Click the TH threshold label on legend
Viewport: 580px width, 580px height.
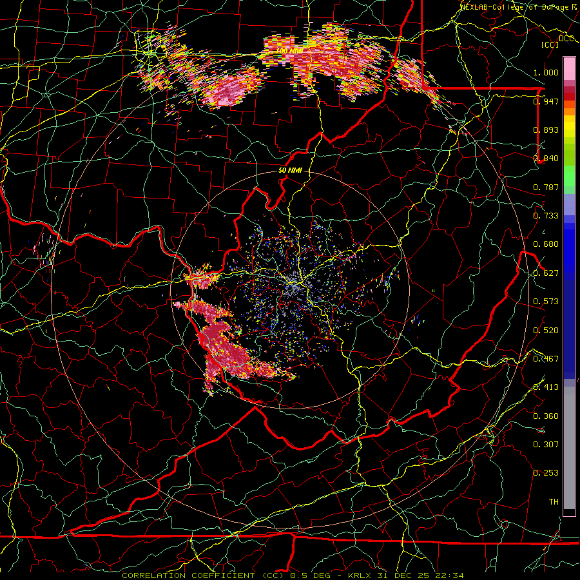click(x=554, y=502)
